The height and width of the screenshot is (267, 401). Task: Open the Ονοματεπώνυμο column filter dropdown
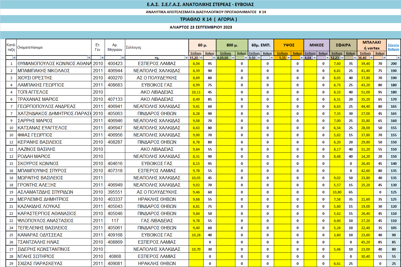[x=89, y=58]
